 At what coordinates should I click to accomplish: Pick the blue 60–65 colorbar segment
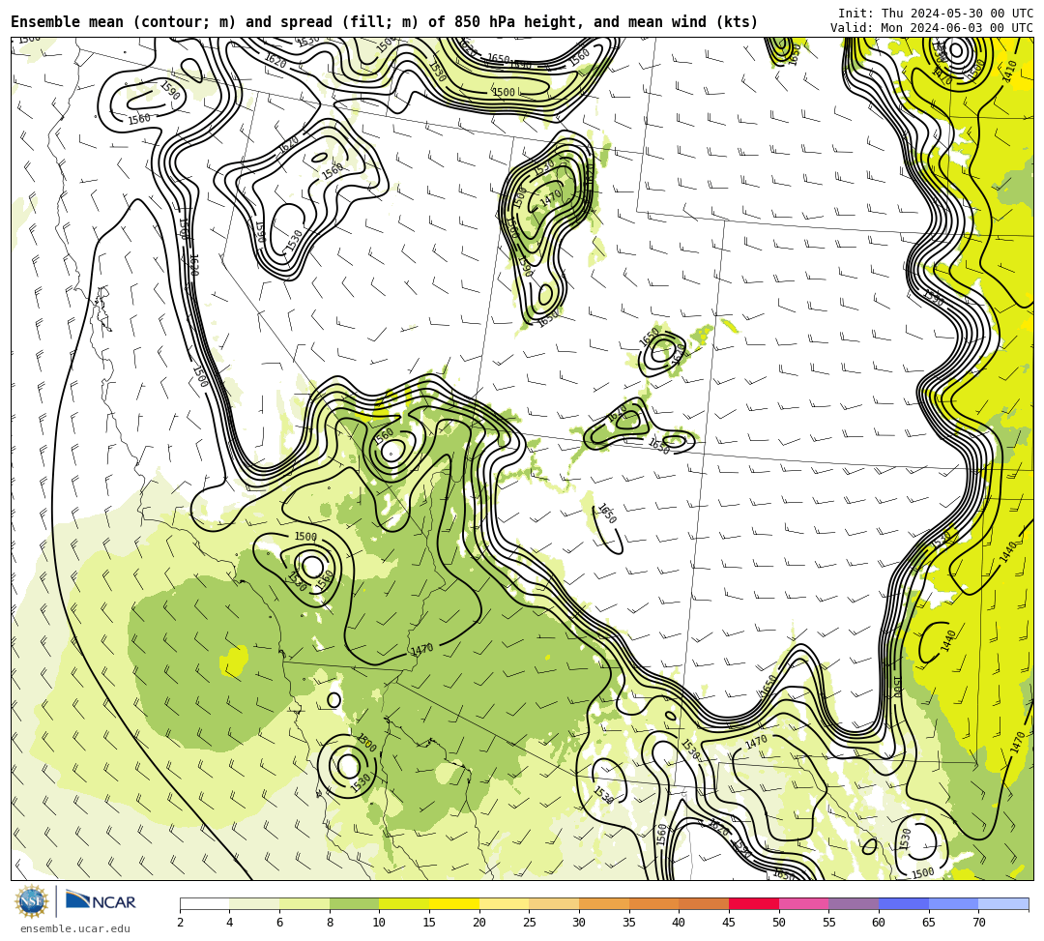click(x=904, y=903)
